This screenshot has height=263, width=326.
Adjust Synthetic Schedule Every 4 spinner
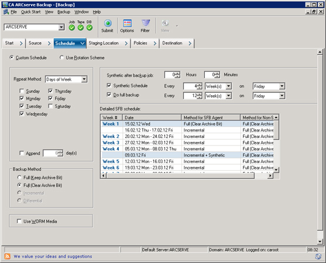pyautogui.click(x=200, y=86)
